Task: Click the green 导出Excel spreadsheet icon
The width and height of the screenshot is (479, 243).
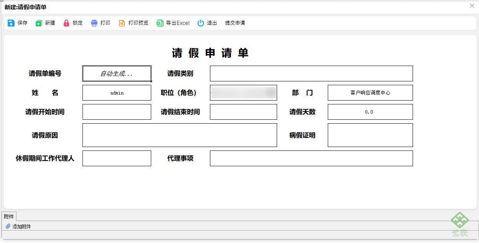Action: [x=160, y=23]
